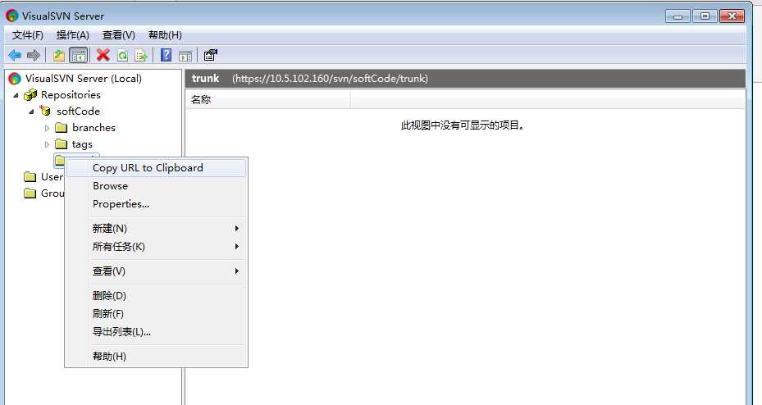Viewport: 762px width, 405px height.
Task: Open the 操作(A) menu
Action: coord(73,35)
